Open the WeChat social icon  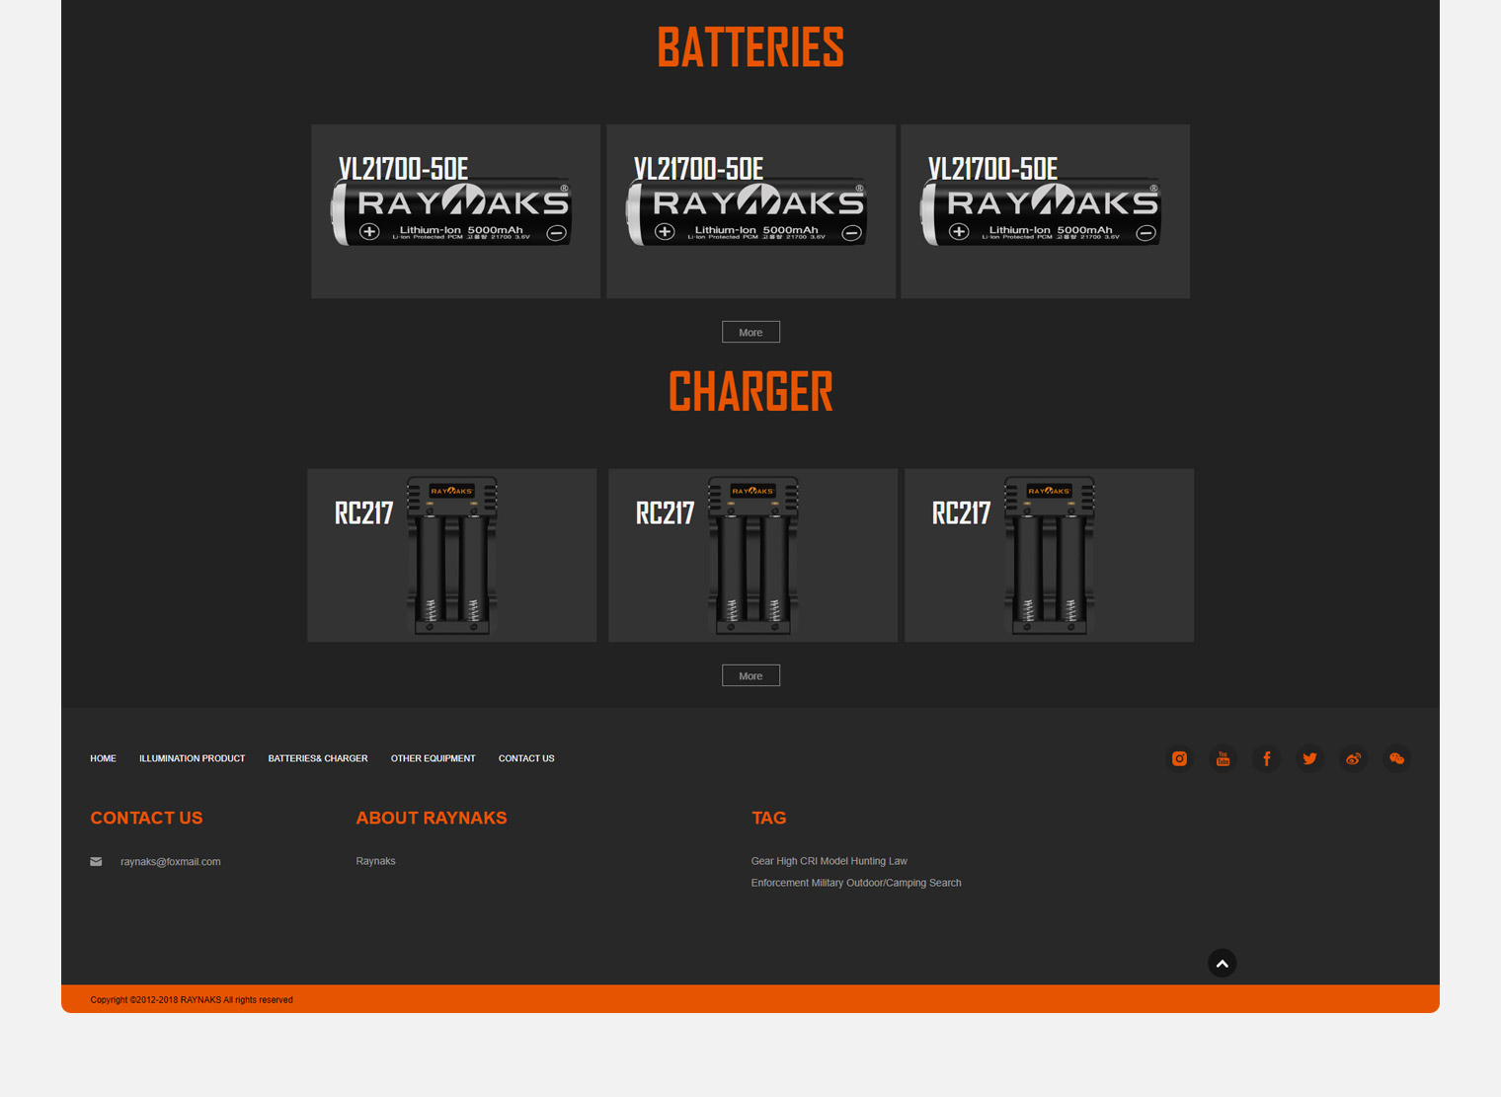[x=1396, y=758]
